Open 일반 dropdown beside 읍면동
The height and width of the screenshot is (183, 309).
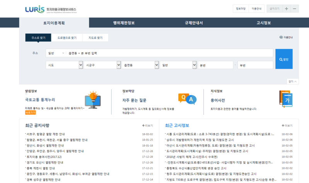pos(178,65)
